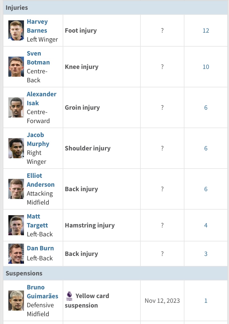Open Matt Targett player profile link

(37, 221)
